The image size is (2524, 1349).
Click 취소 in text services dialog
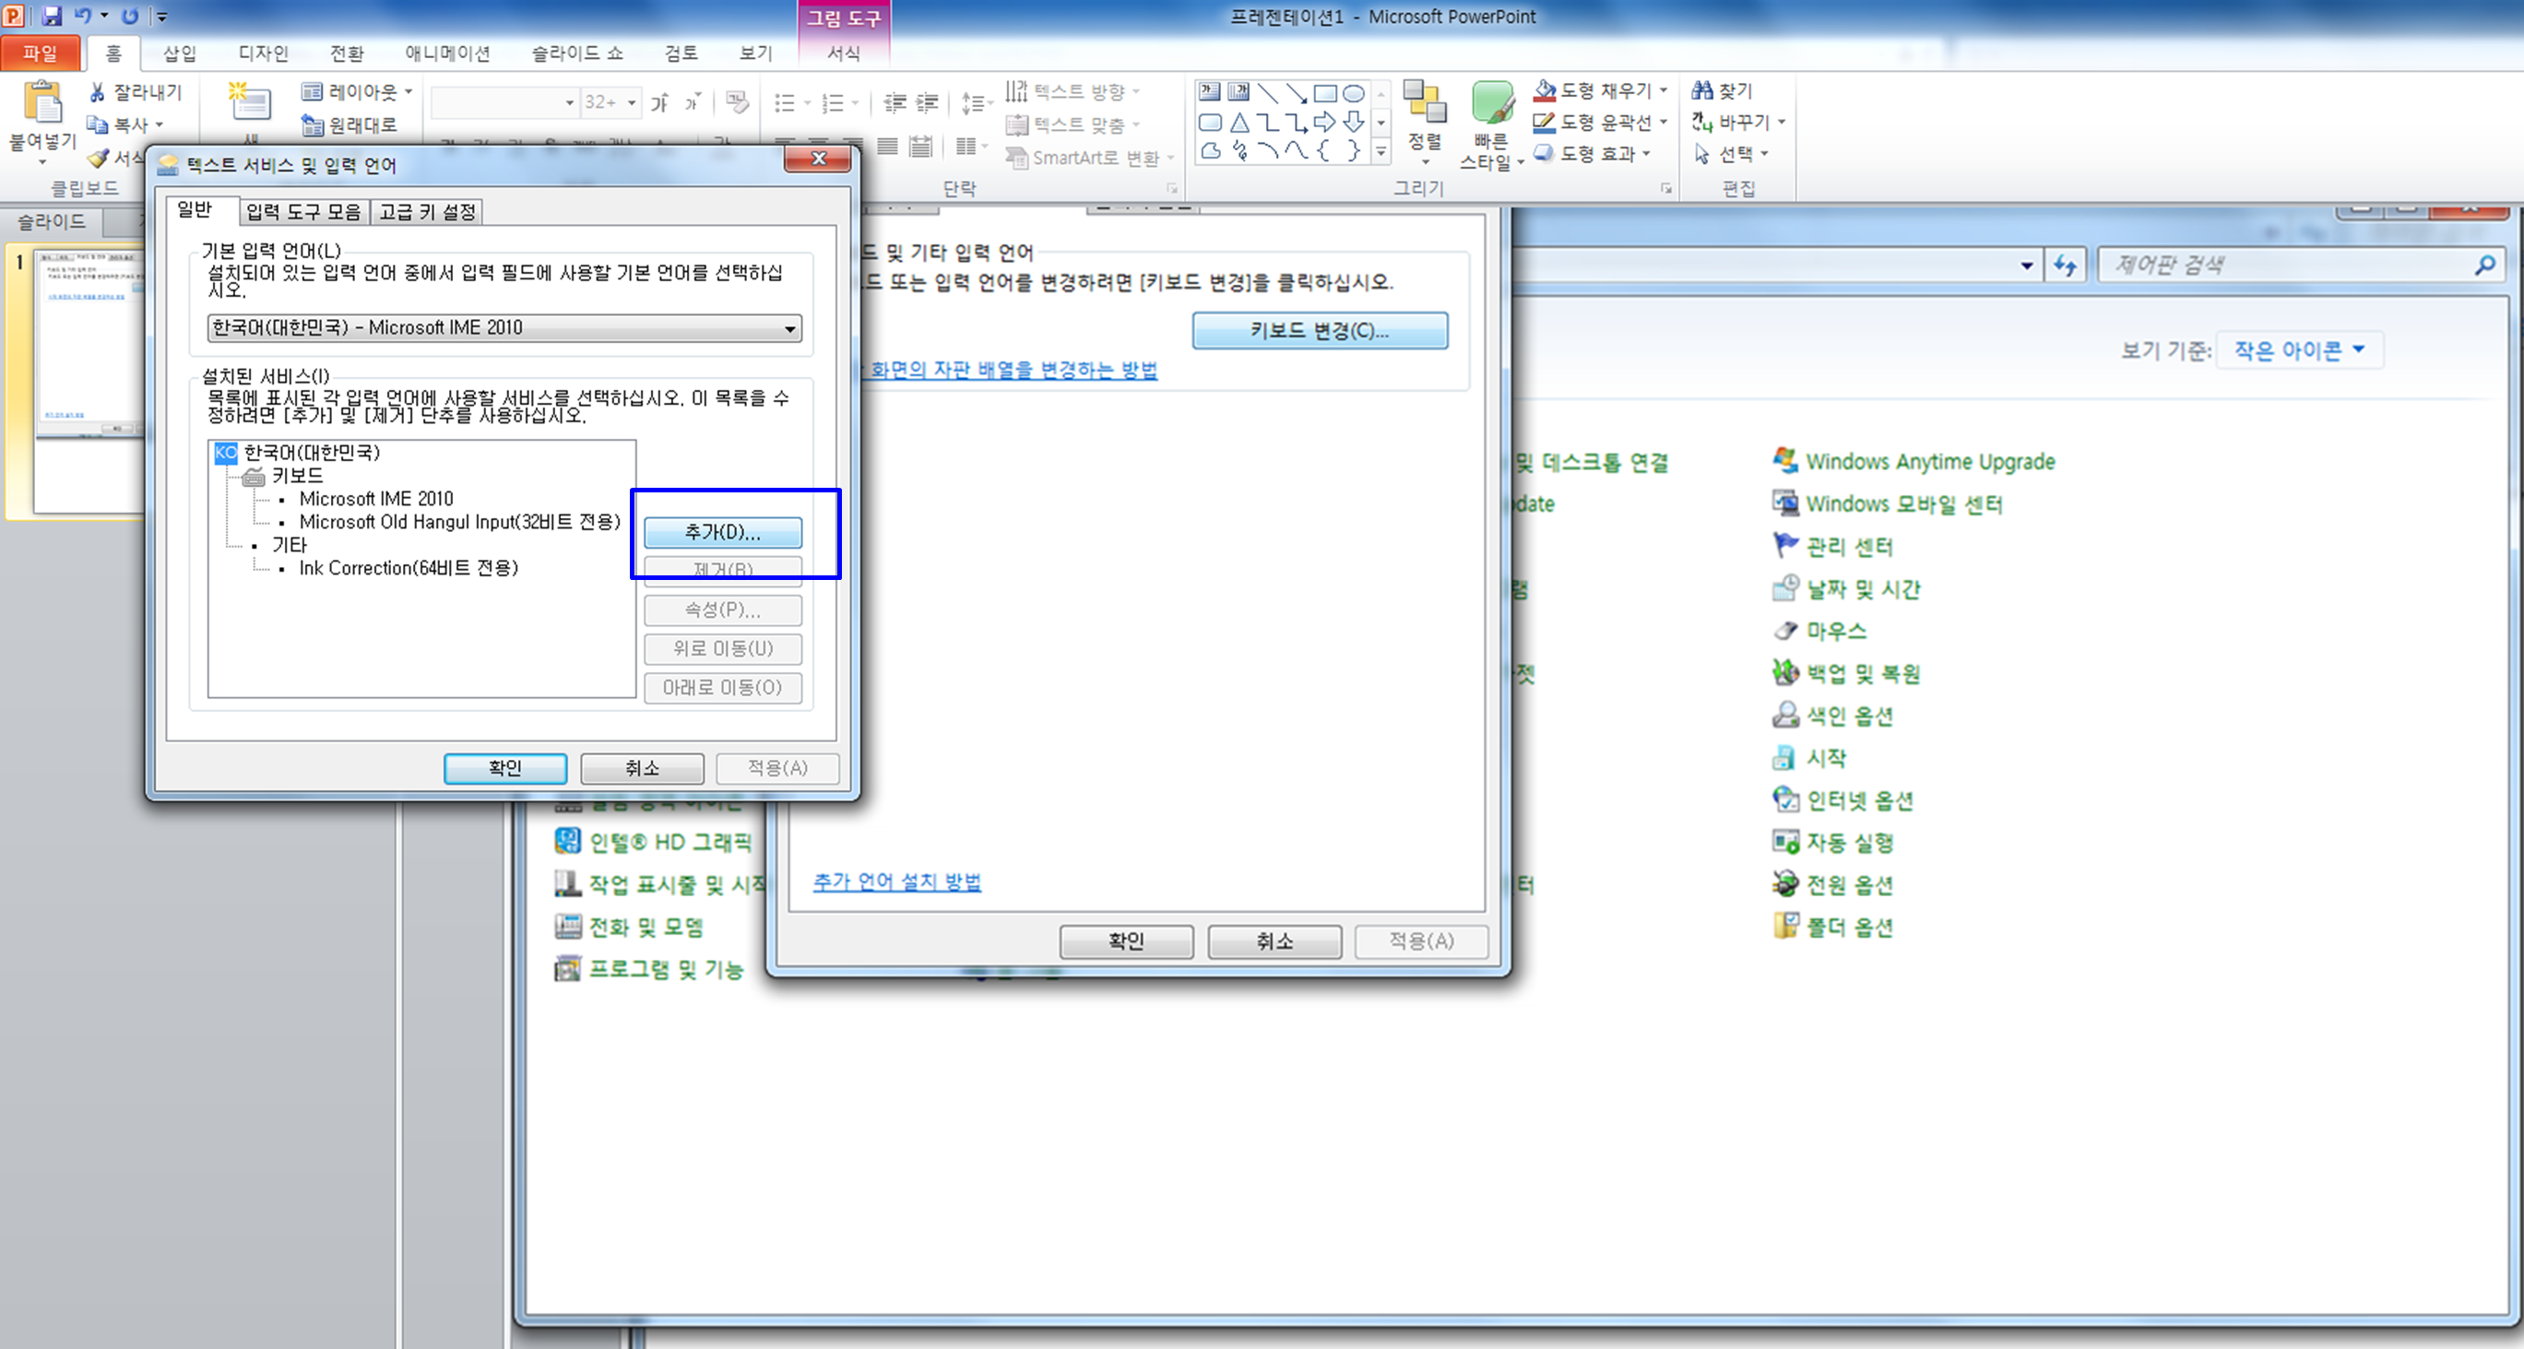[x=642, y=768]
